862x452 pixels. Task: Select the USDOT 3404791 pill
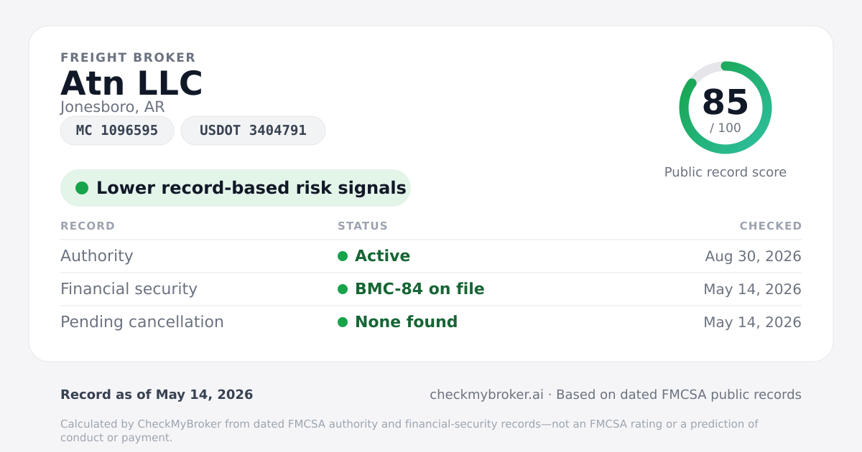click(253, 131)
